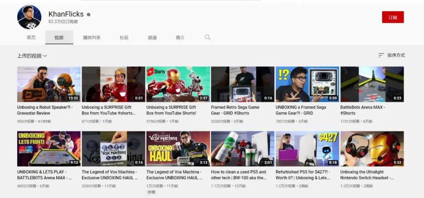Click the 13:52 duration badge
Screen dimensions: 424x198
[x=73, y=98]
